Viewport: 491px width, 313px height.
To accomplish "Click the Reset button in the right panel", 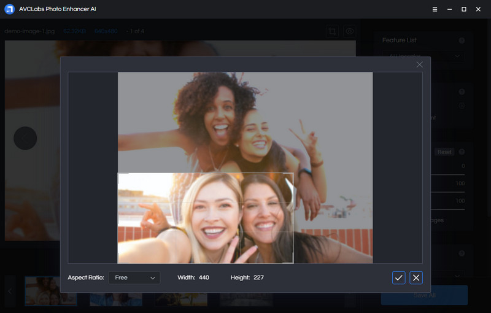I will 444,152.
